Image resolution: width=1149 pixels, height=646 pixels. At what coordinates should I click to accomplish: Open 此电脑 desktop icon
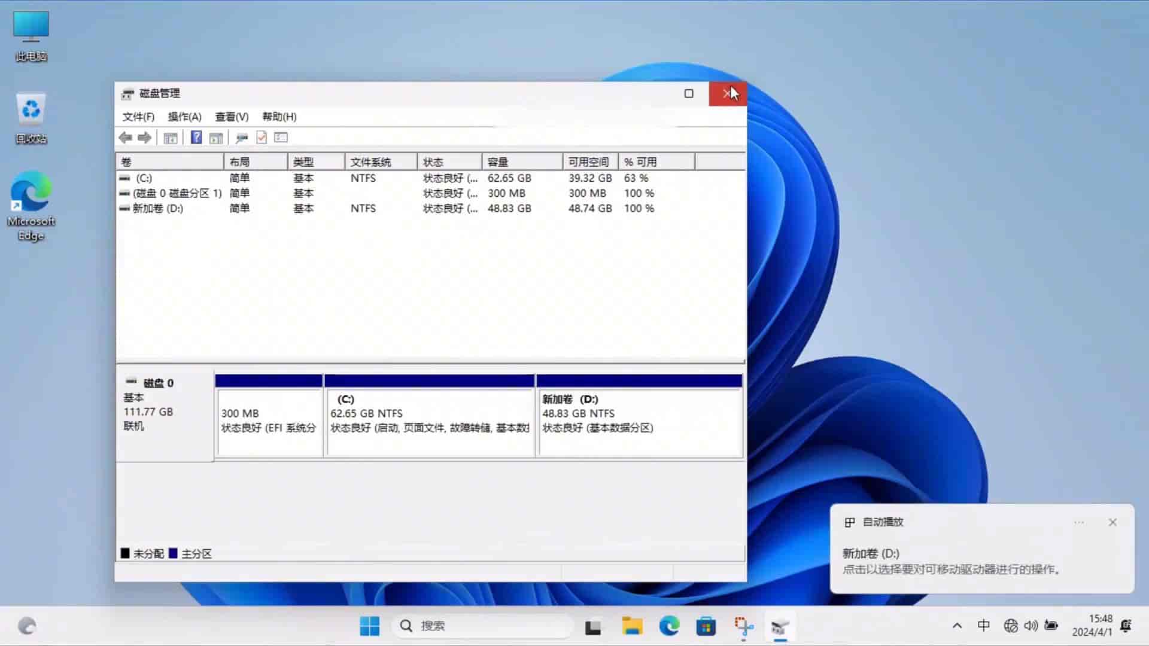pos(31,36)
